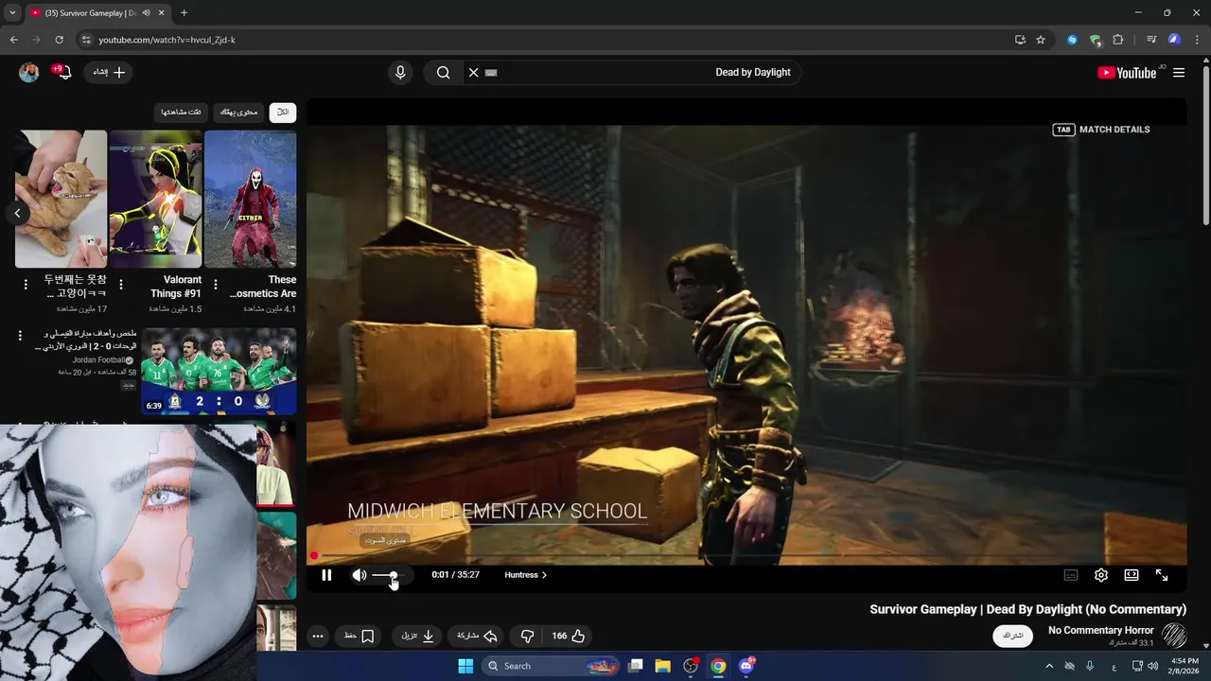Open the Chrome media control icon
Screen dimensions: 1211x681
(1151, 40)
